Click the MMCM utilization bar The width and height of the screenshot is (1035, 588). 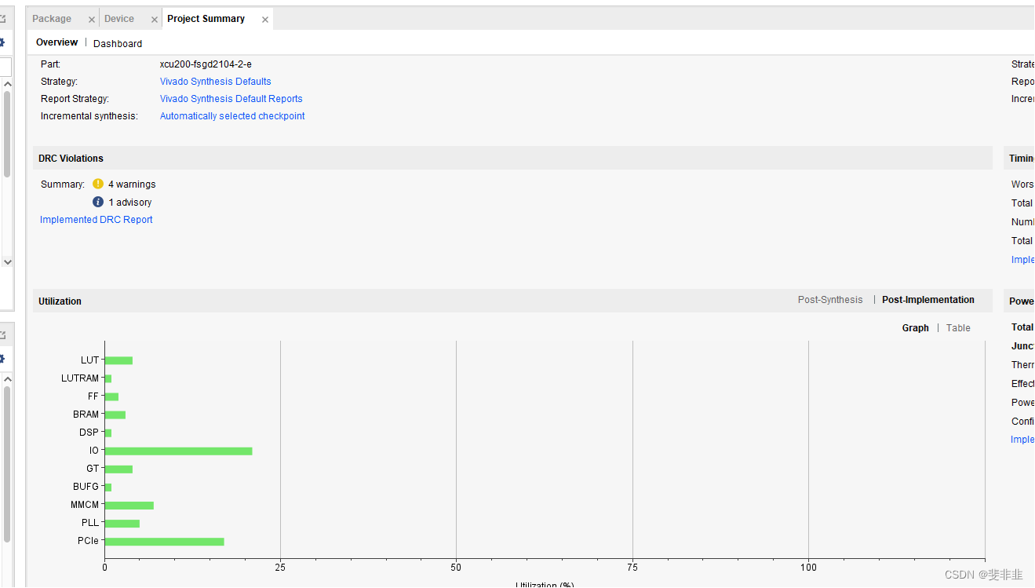[x=129, y=506]
